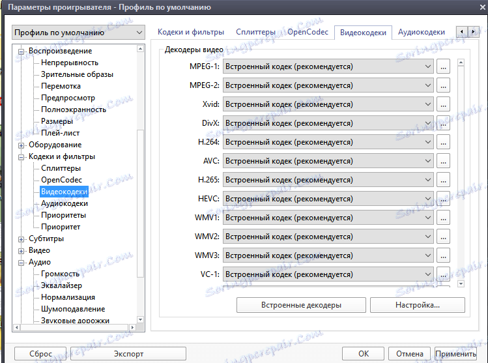Open AVC codec settings ellipsis button
The height and width of the screenshot is (363, 488).
[443, 161]
